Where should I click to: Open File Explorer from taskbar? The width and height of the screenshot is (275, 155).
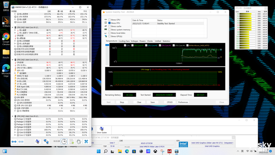tap(120, 151)
